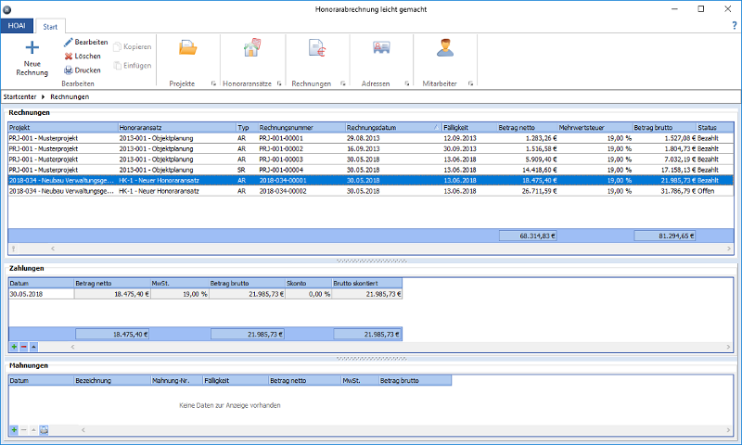The image size is (742, 445).
Task: Sort invoices by the Rechnungsdatum column header
Action: click(x=371, y=127)
